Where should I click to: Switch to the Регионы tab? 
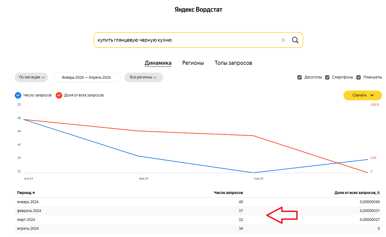point(193,63)
